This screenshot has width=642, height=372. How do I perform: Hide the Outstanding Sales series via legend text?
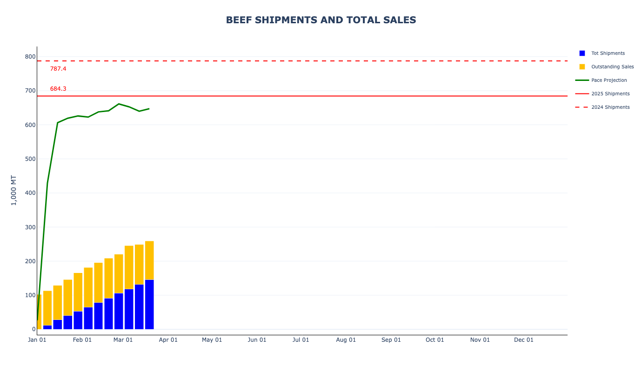click(612, 67)
